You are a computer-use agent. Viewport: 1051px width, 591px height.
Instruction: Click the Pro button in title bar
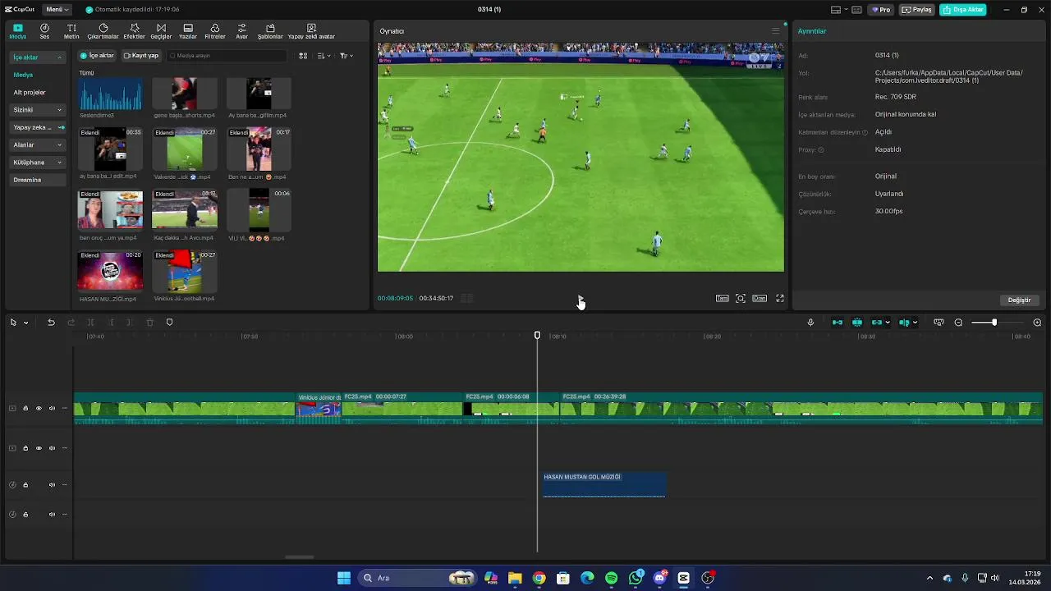tap(881, 10)
